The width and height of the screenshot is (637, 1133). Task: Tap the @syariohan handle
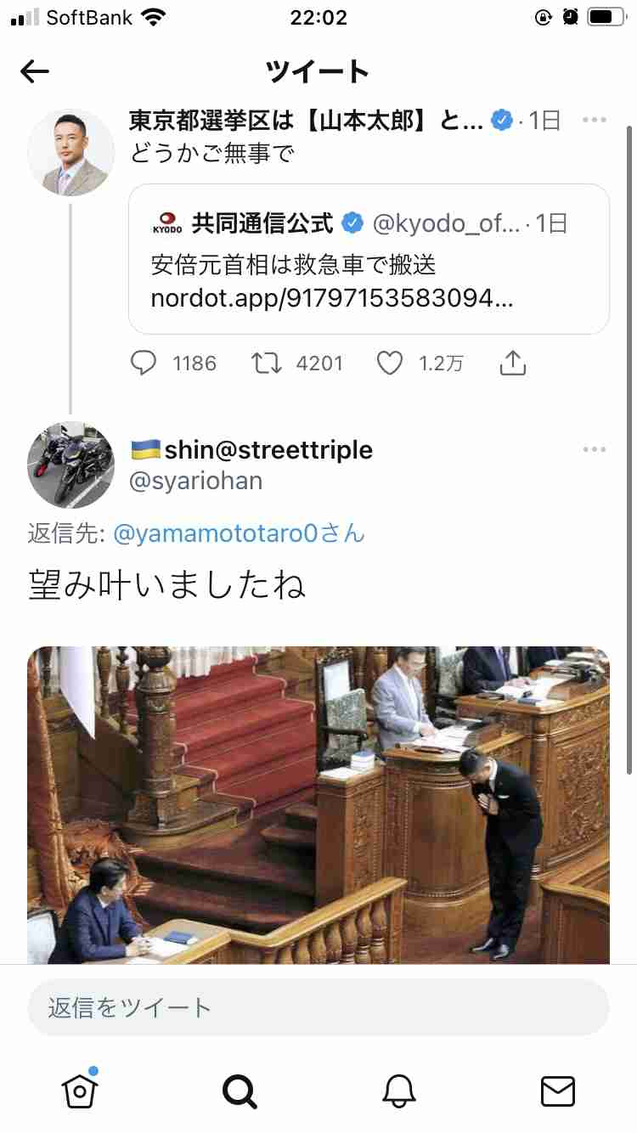(x=195, y=482)
